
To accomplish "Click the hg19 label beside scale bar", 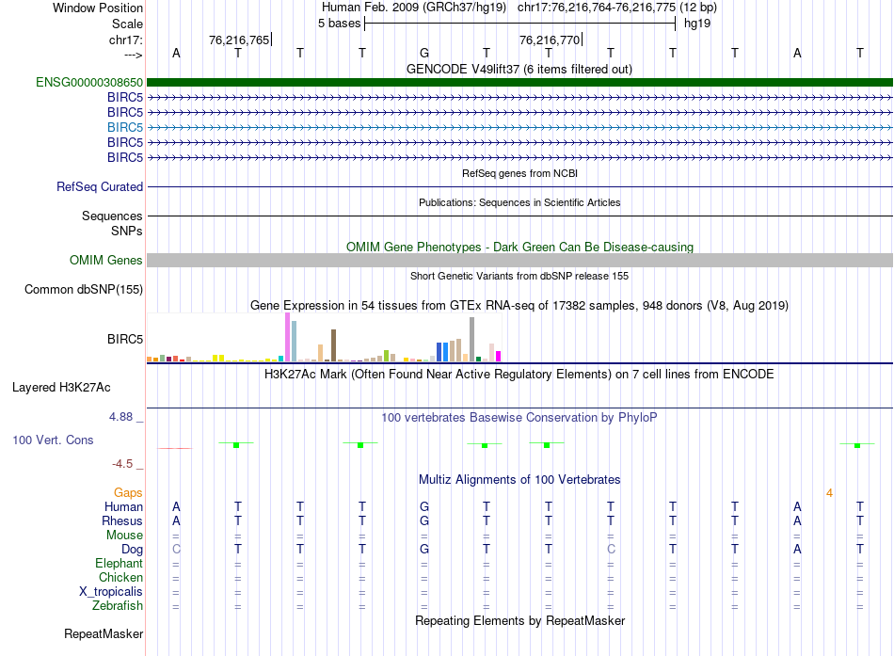I will point(697,24).
